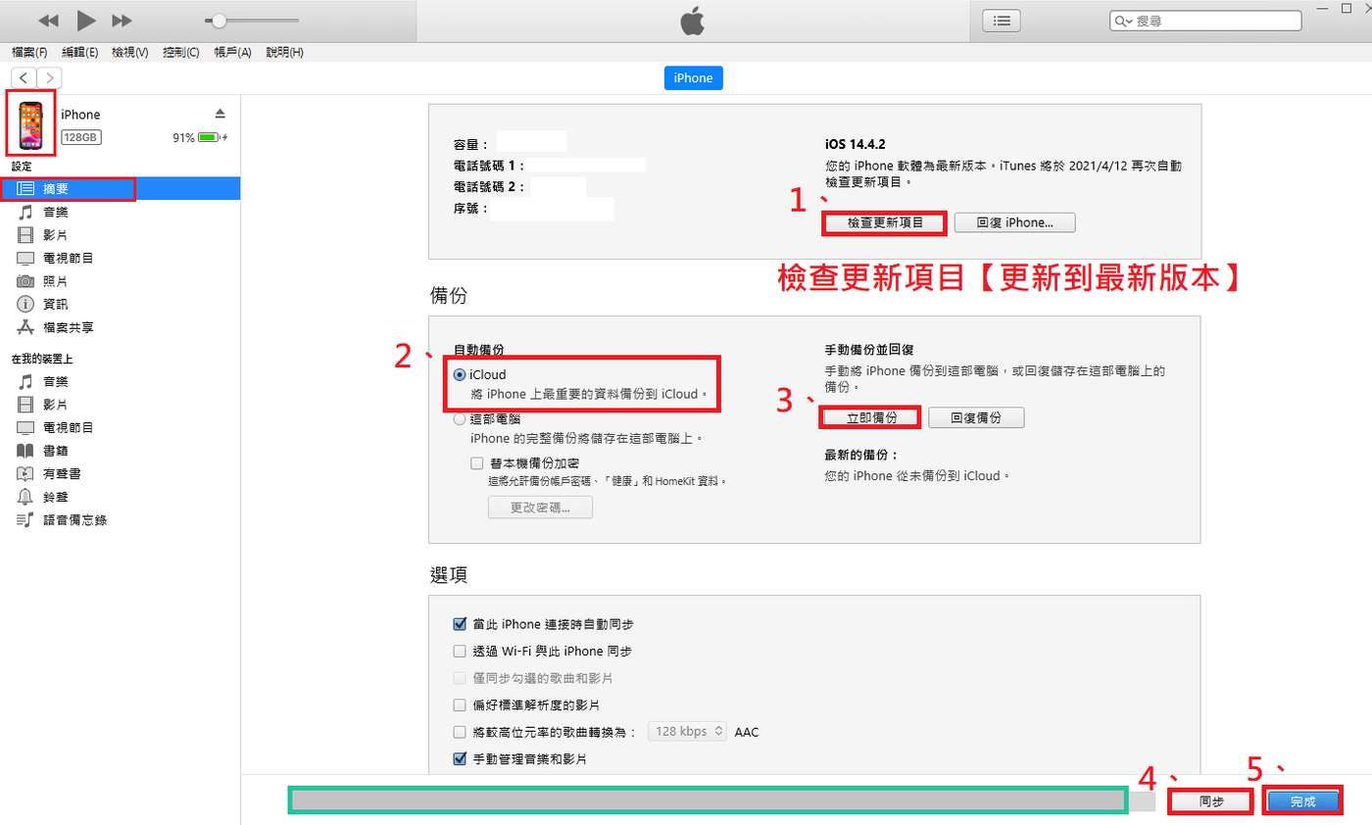1372x825 pixels.
Task: Select the 這部電腦 backup radio button
Action: coord(460,419)
